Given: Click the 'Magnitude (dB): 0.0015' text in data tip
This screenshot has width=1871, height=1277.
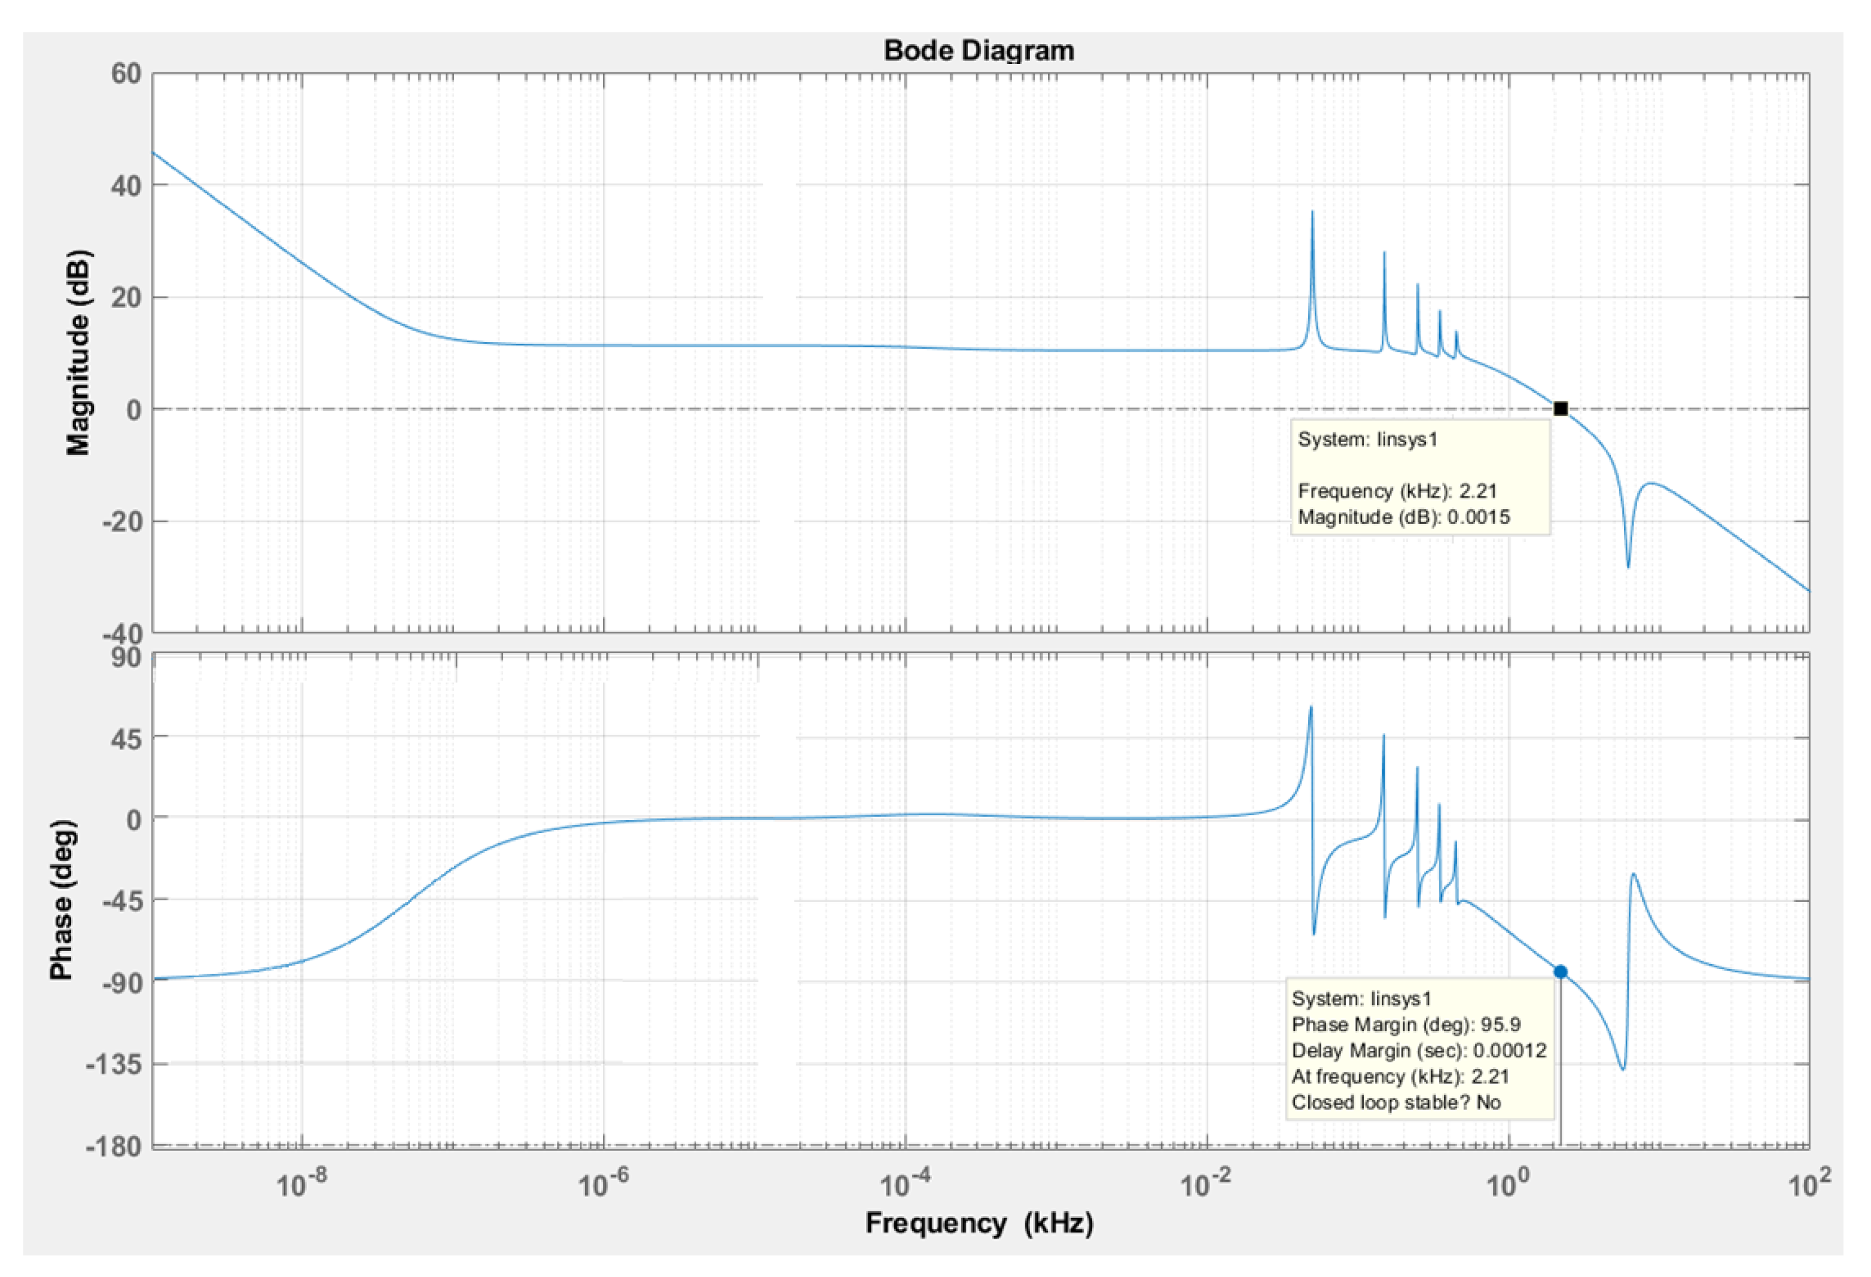Looking at the screenshot, I should pos(1403,517).
